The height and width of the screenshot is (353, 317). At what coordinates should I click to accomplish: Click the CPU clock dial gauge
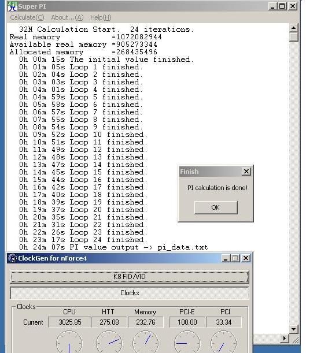click(x=69, y=342)
